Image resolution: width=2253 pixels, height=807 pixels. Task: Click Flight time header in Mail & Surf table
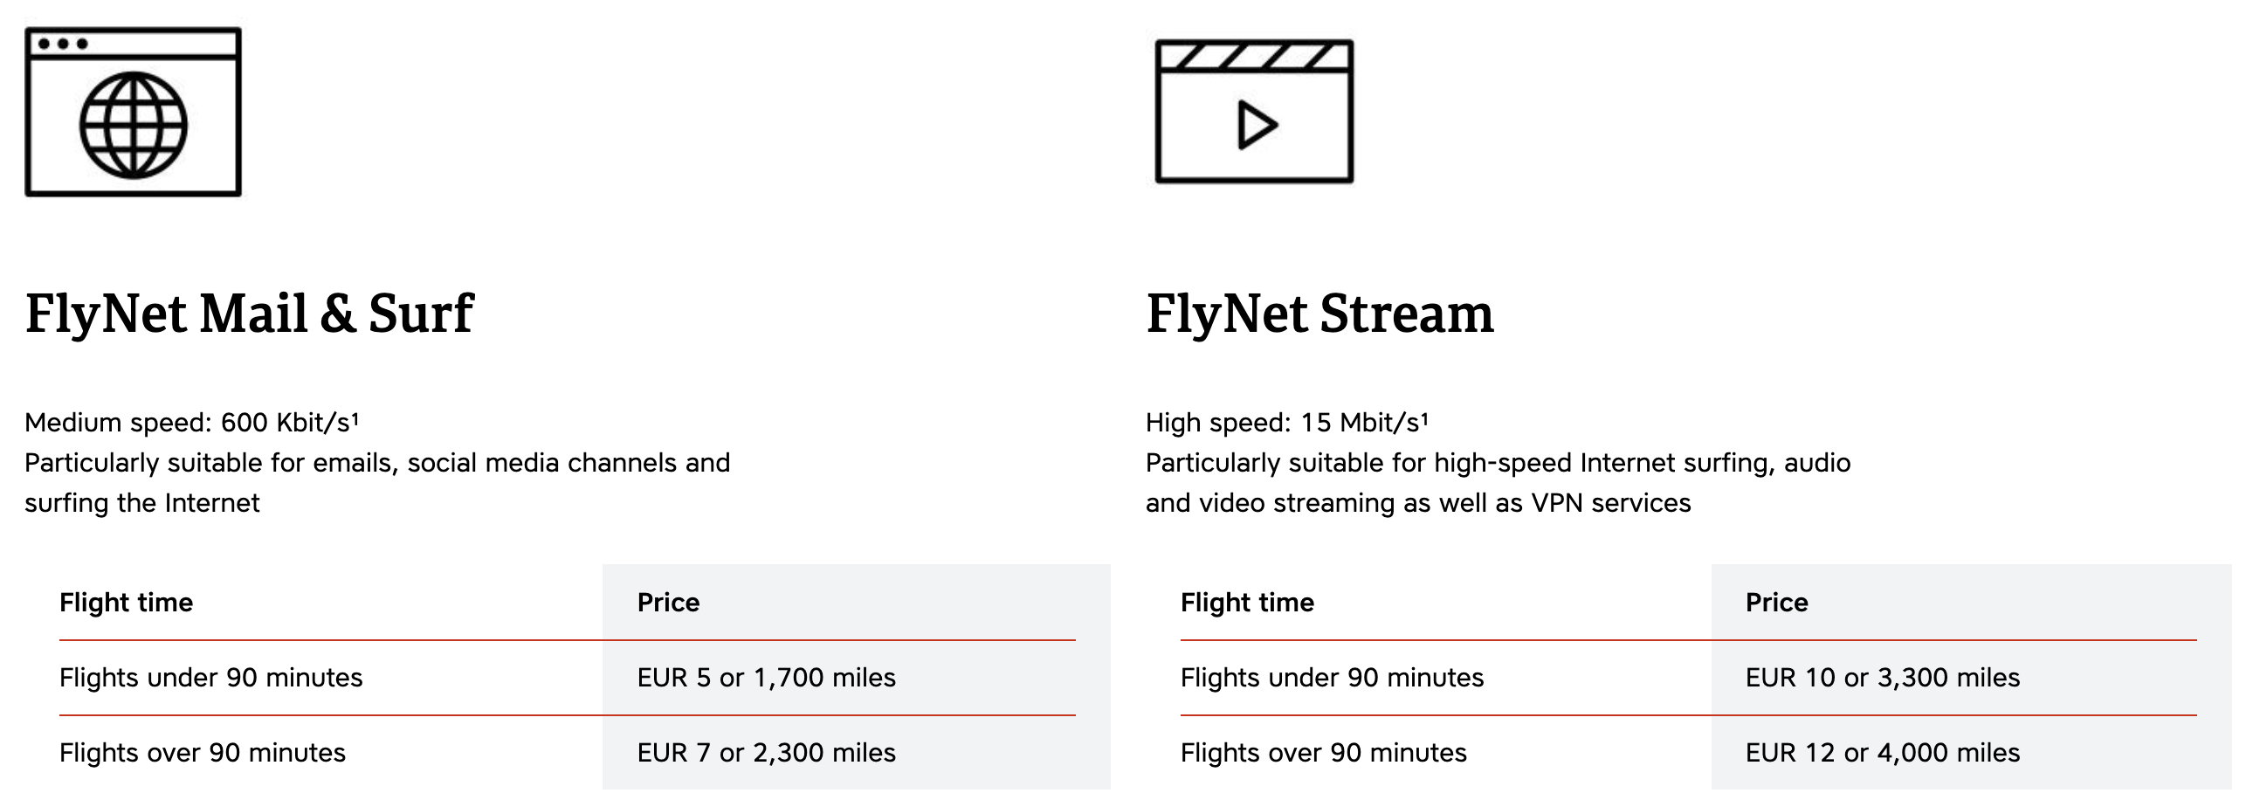coord(126,603)
